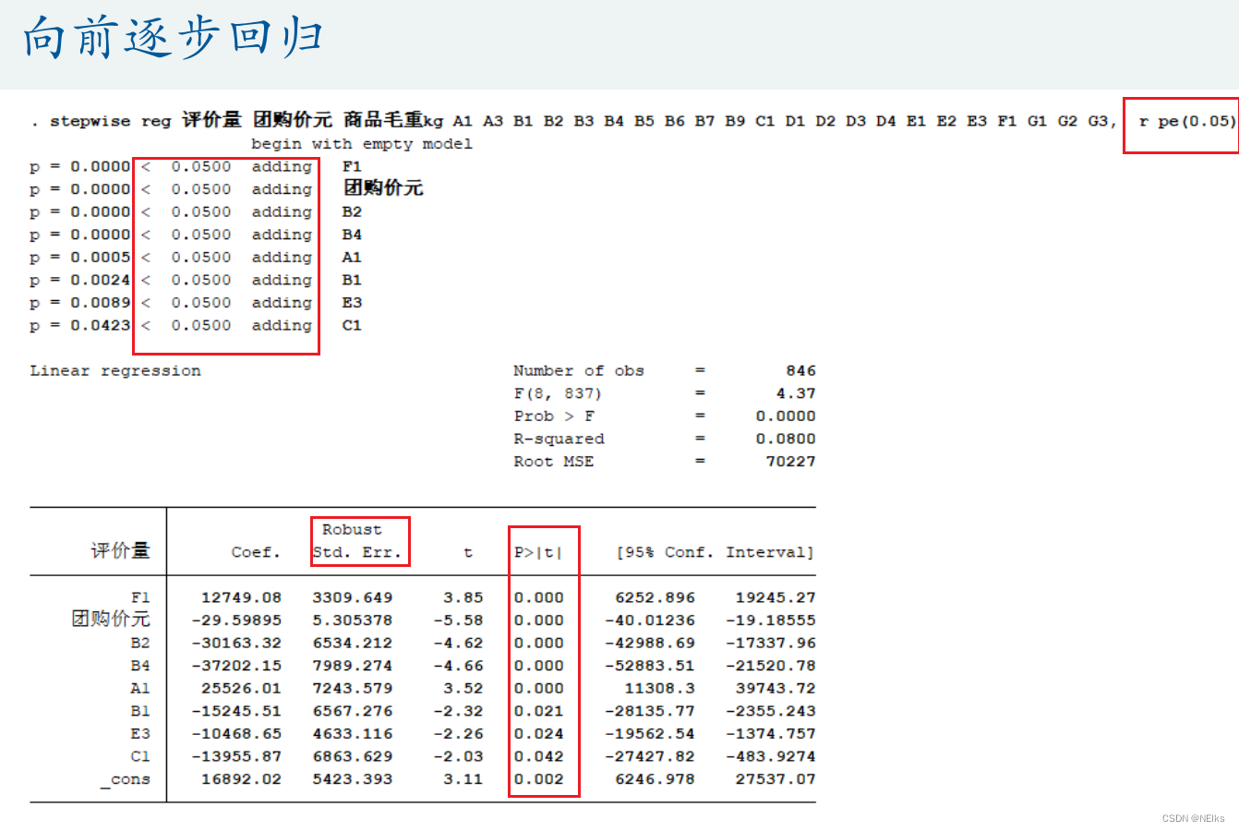This screenshot has width=1239, height=831.
Task: Select B4 coefficient -37202.15
Action: 236,666
